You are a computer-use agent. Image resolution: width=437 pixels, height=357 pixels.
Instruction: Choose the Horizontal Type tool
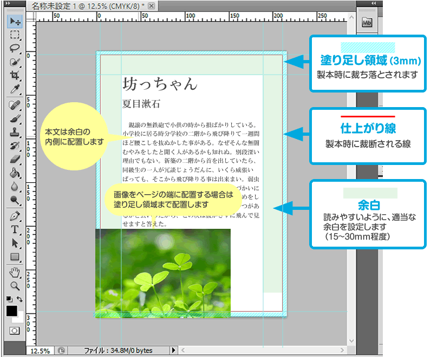pyautogui.click(x=15, y=230)
